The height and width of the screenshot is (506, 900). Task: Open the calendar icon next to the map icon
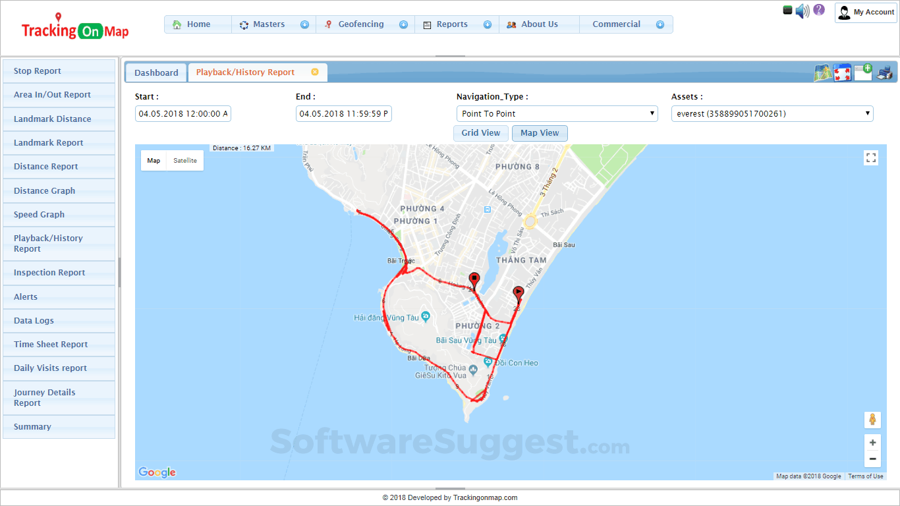point(842,72)
